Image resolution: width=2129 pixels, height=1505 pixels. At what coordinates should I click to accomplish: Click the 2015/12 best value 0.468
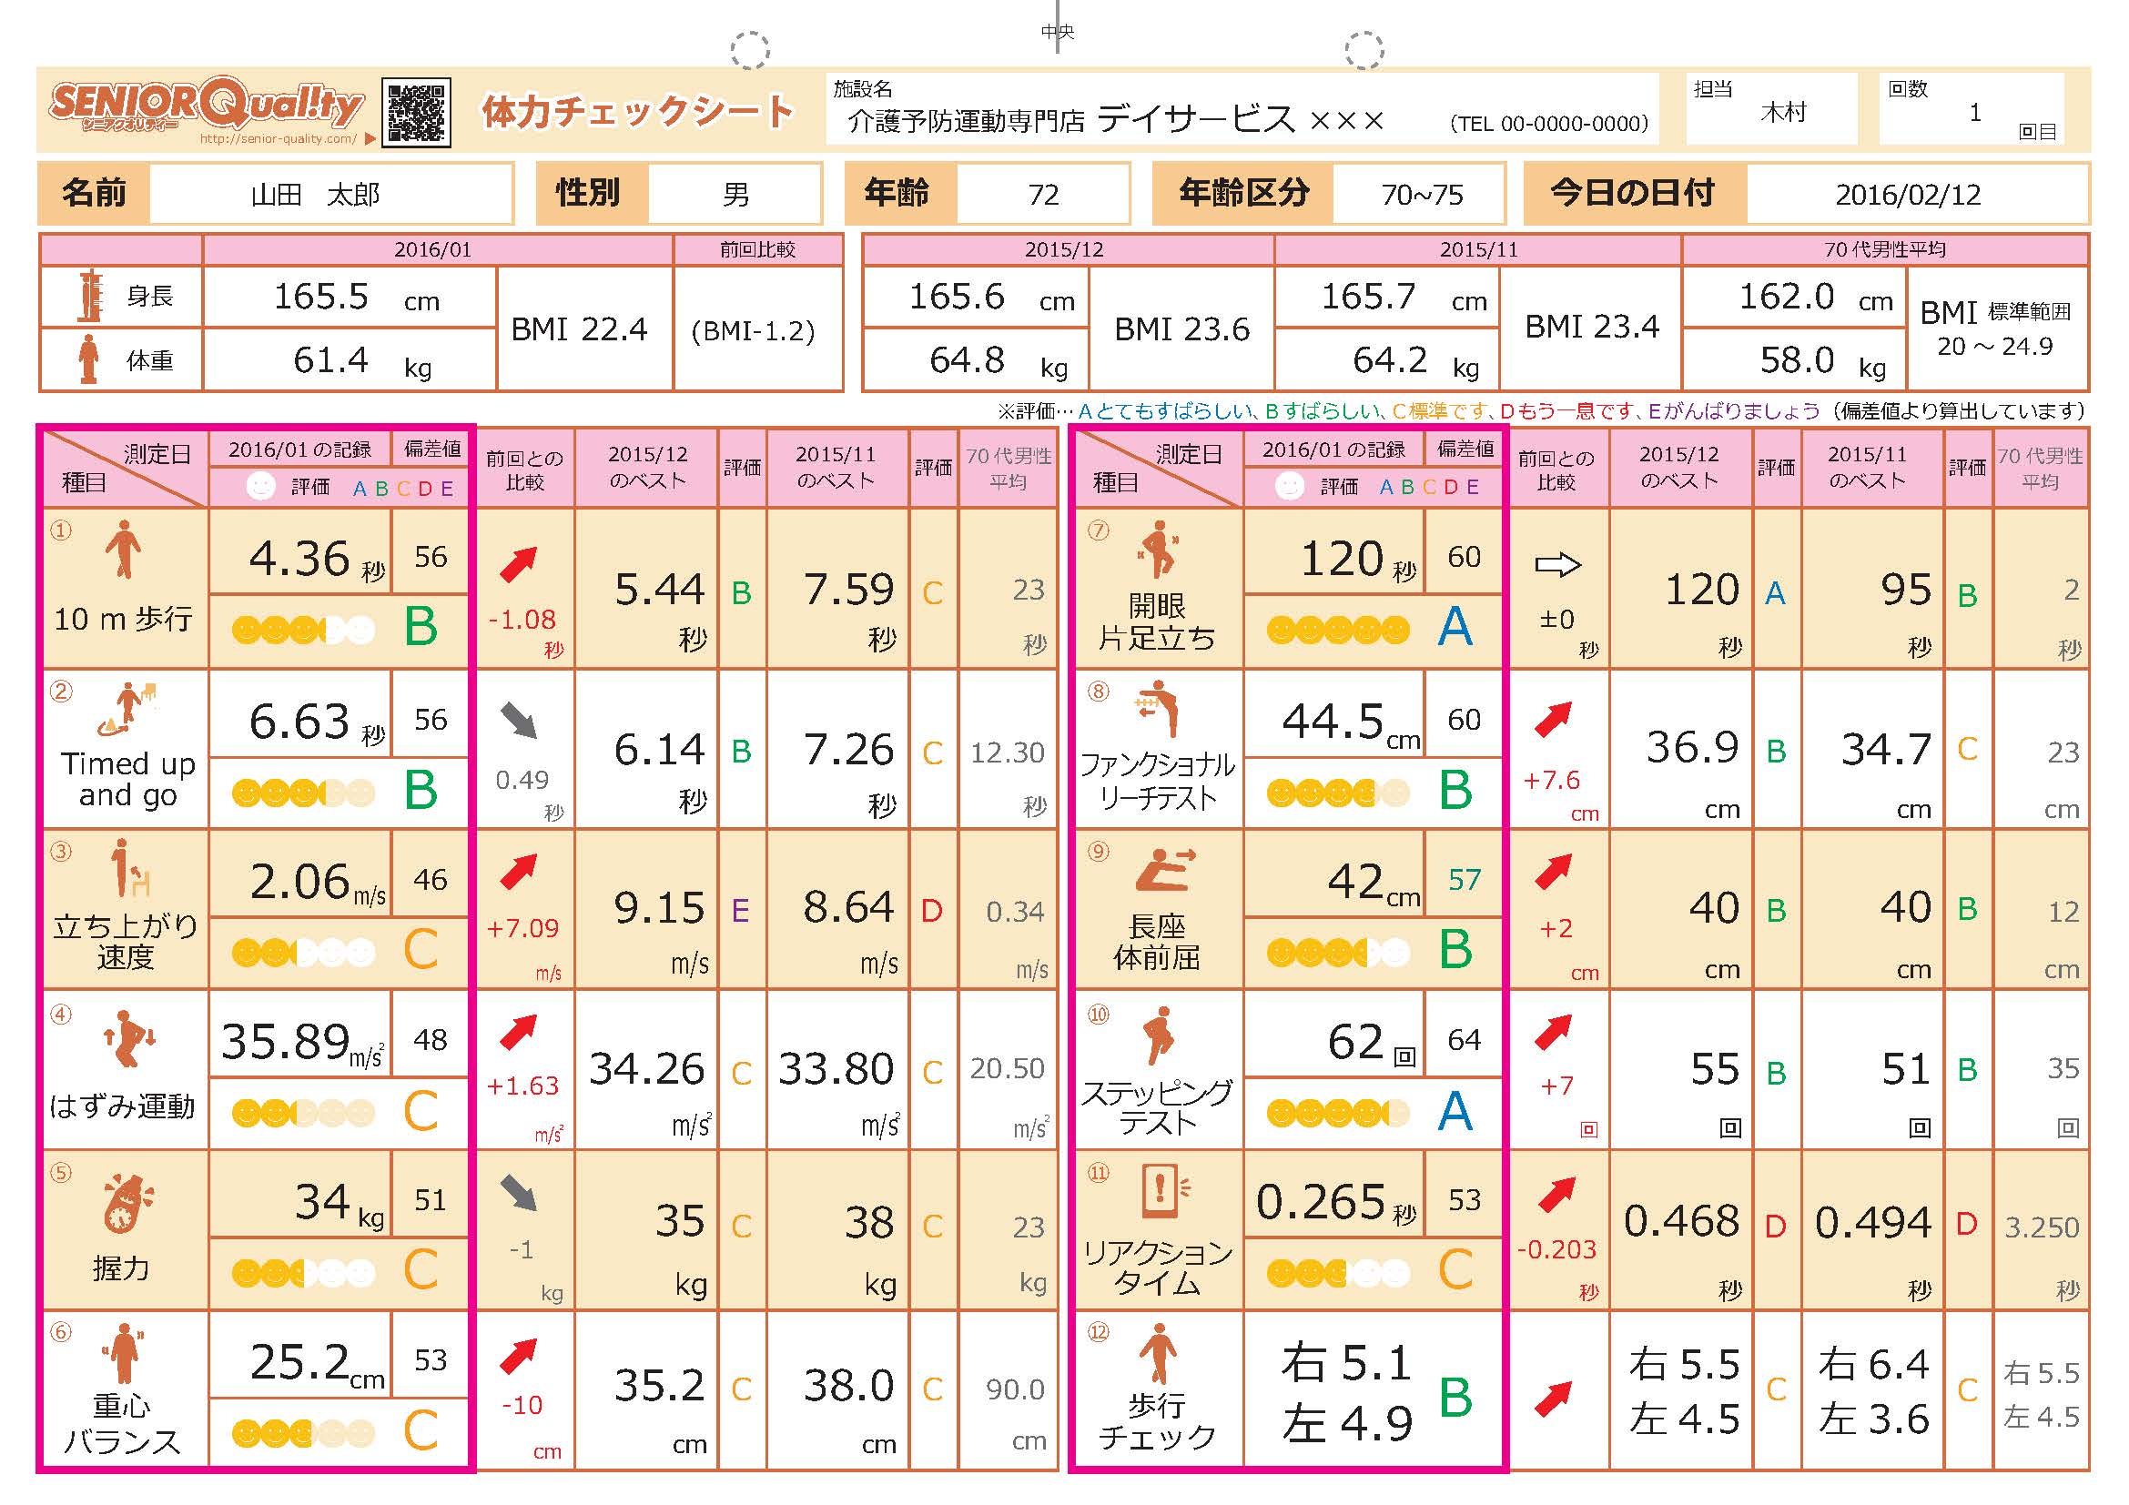pyautogui.click(x=1681, y=1221)
